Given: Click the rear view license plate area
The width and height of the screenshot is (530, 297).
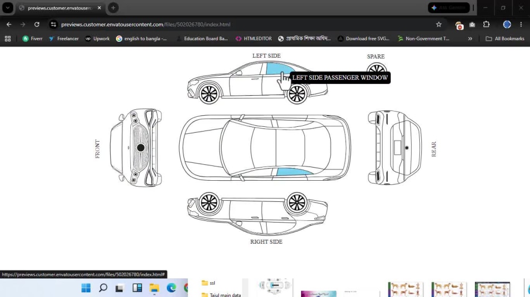Looking at the screenshot, I should (x=397, y=147).
